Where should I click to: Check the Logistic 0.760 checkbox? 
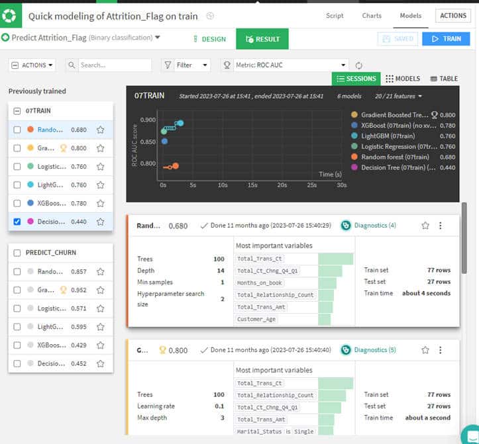[17, 166]
